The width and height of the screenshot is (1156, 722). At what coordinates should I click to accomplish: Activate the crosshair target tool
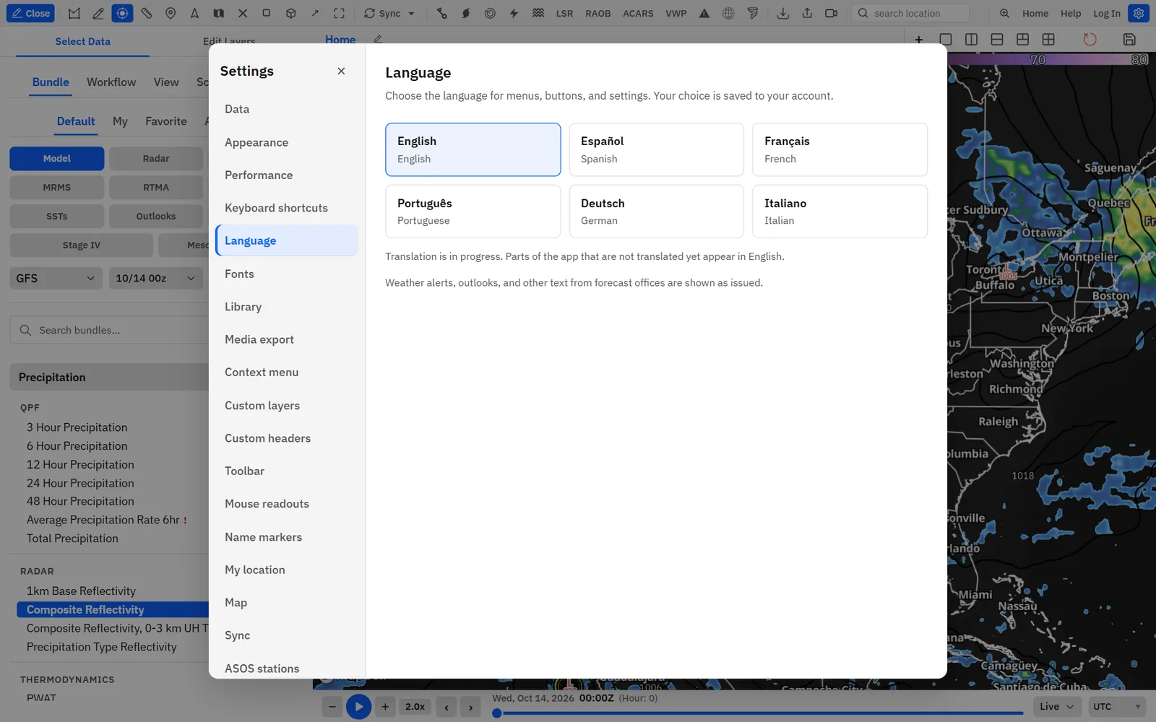point(122,13)
